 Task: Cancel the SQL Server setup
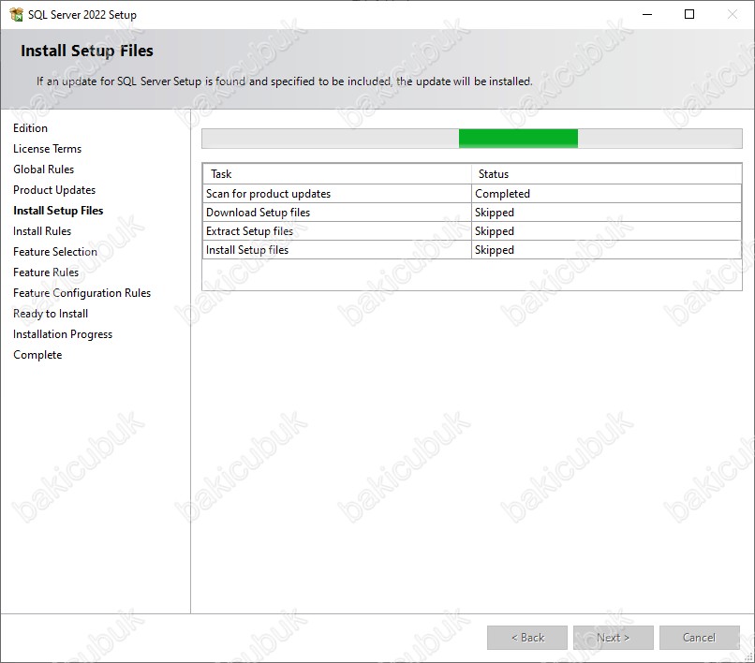pos(699,638)
